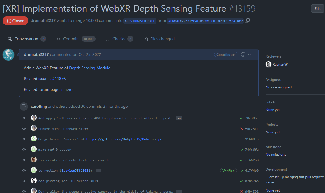Open the comment's three-dot options menu
Screen dimensions: 325x193
click(x=250, y=54)
